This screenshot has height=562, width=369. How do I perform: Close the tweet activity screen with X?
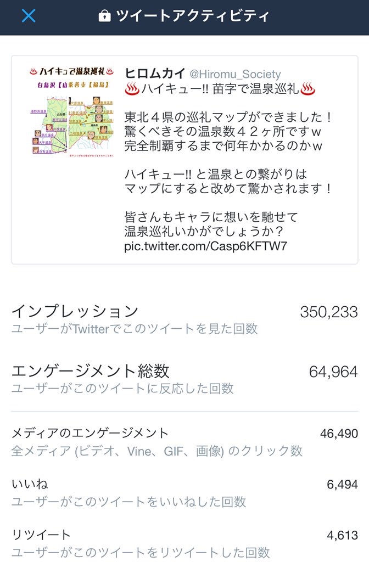28,15
